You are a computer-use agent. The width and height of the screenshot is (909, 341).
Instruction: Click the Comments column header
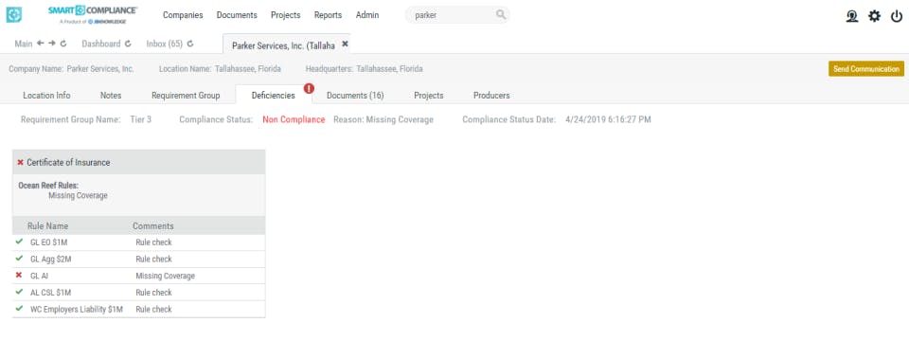coord(153,226)
